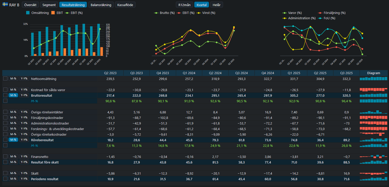Click the Q3 2025 column header
The height and width of the screenshot is (187, 389).
click(x=346, y=73)
